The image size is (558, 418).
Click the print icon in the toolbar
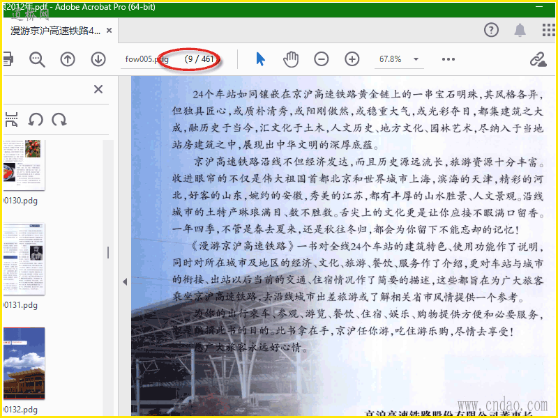(x=8, y=59)
